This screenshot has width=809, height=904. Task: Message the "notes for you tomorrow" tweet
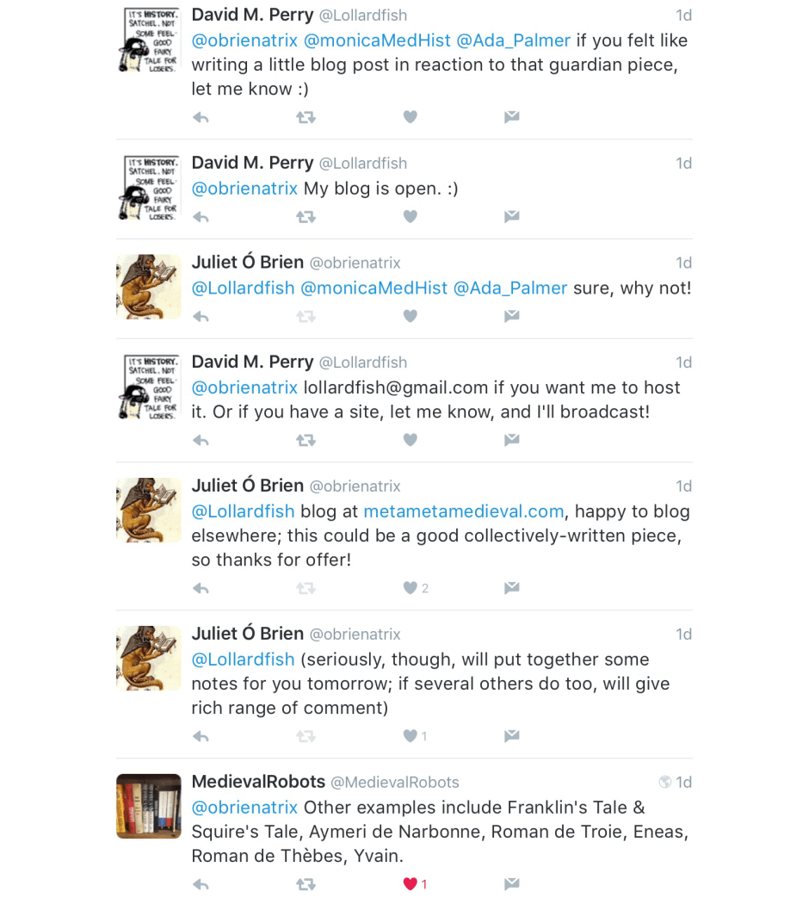pos(512,736)
